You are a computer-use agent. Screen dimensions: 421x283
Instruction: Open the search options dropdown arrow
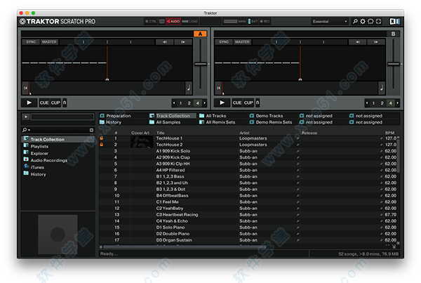coord(29,130)
